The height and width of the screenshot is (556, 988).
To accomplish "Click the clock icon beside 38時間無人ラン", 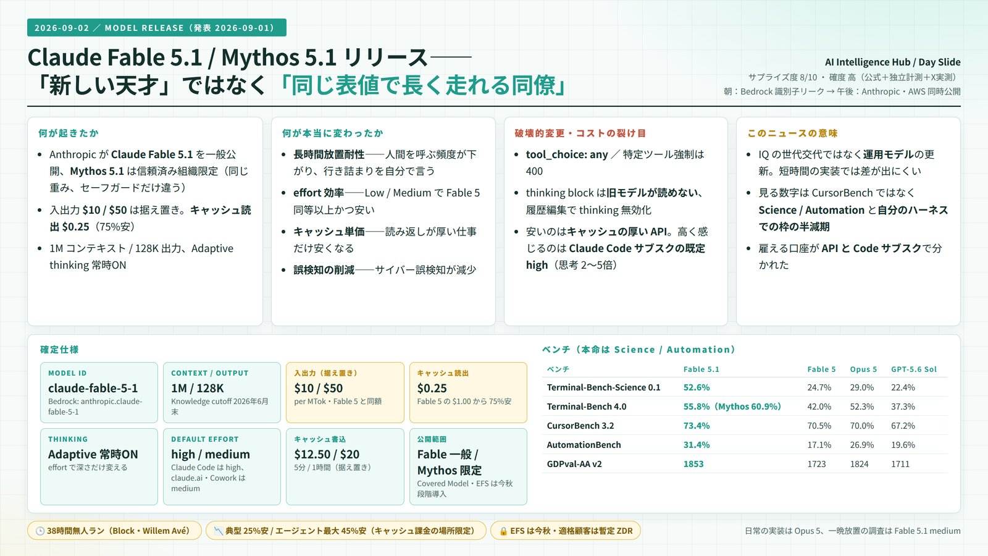I will point(40,531).
